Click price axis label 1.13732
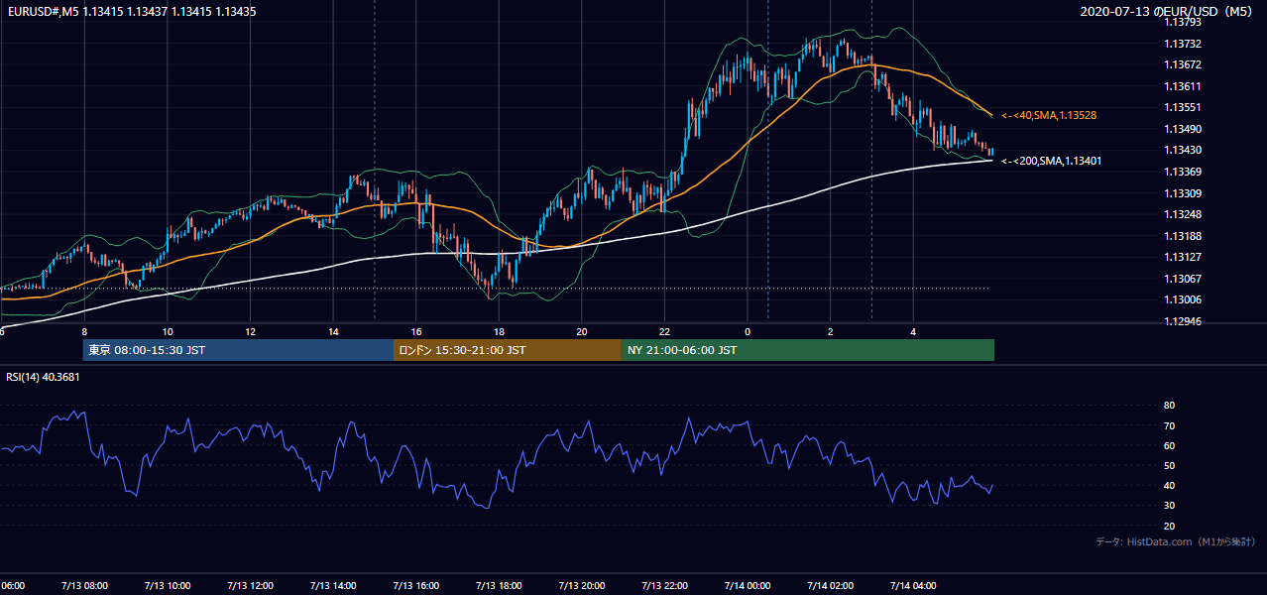Screen dimensions: 1267x595 click(1183, 44)
